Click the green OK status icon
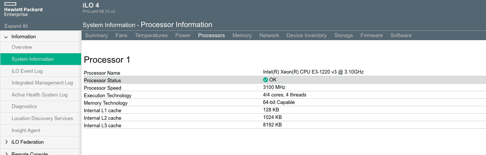 265,80
